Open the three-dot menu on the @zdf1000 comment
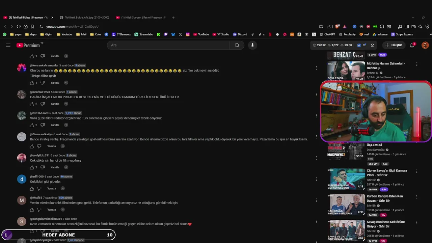Screen dimensions: 432x243 click(x=316, y=179)
